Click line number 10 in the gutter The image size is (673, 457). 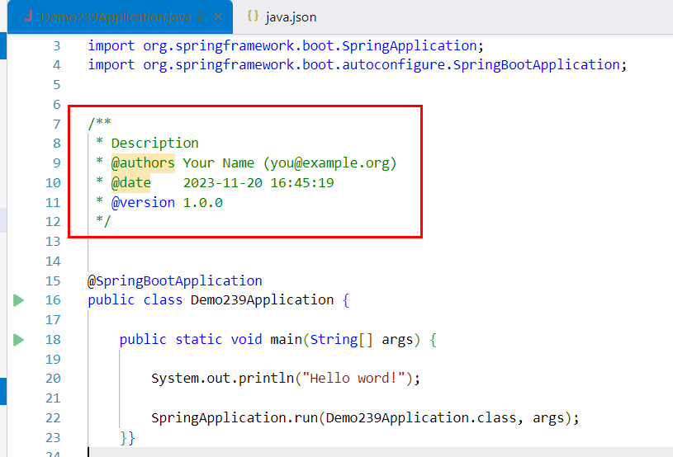click(53, 183)
